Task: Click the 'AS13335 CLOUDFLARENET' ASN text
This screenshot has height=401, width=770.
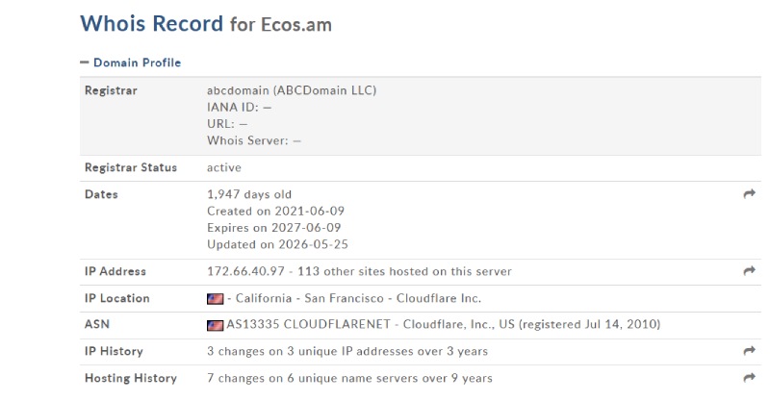Action: [x=308, y=324]
